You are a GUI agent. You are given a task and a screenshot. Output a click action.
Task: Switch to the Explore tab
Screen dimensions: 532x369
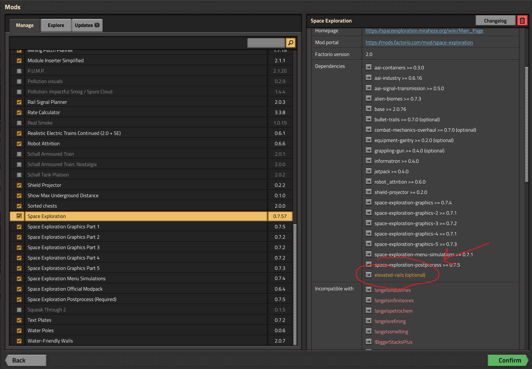(x=56, y=25)
